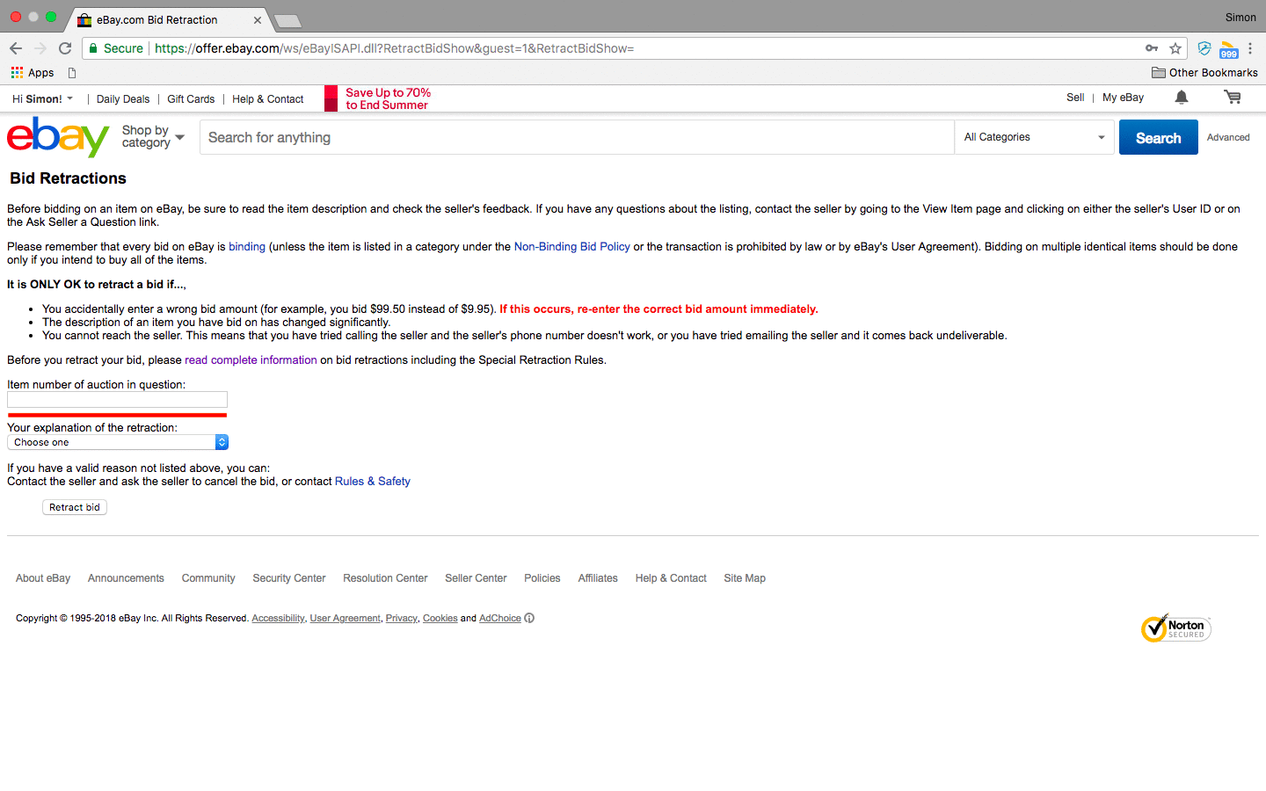This screenshot has height=791, width=1266.
Task: Open Policies footer link
Action: 542,578
